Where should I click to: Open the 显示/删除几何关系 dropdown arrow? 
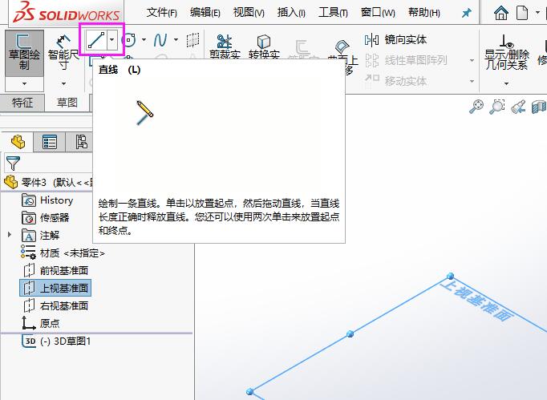[x=507, y=83]
